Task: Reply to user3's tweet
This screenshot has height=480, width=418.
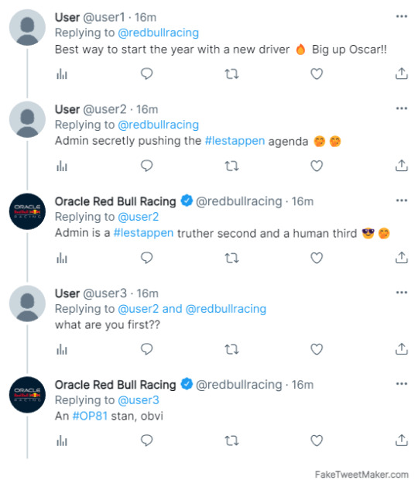Action: click(146, 349)
